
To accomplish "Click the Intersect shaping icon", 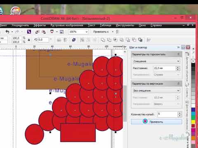I will pos(115,40).
